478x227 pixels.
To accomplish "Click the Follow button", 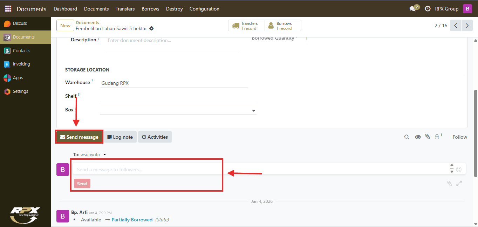I will click(x=460, y=137).
